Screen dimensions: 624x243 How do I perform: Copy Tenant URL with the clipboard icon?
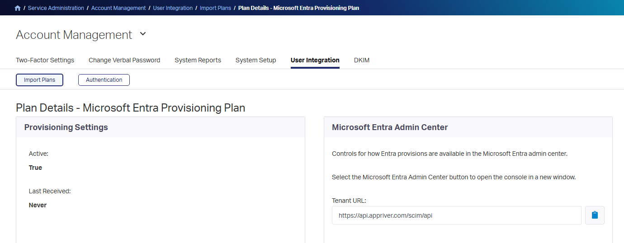click(595, 215)
